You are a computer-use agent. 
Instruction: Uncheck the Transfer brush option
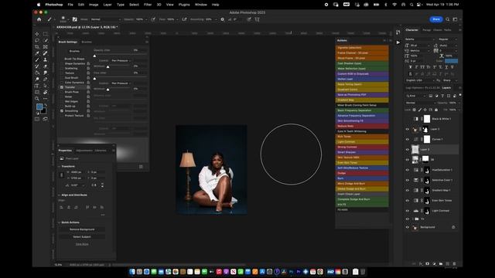pyautogui.click(x=62, y=87)
